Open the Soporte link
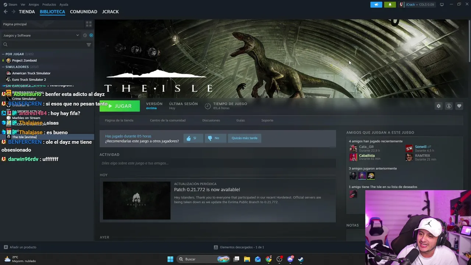The width and height of the screenshot is (471, 265). coord(267,120)
